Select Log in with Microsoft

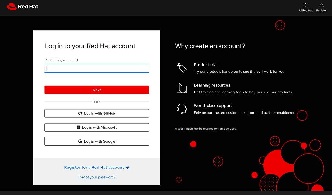pos(97,127)
